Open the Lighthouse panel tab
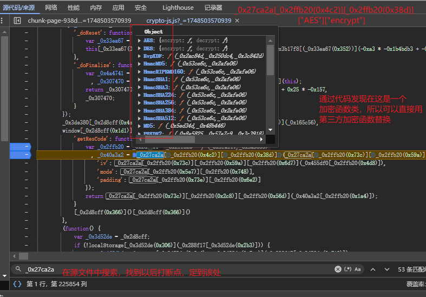 click(178, 8)
